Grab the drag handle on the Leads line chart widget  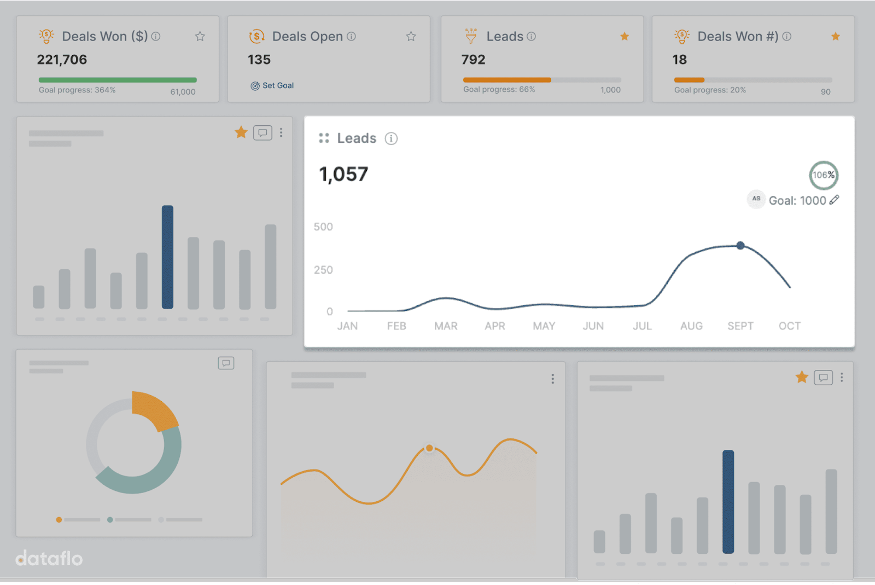[324, 138]
